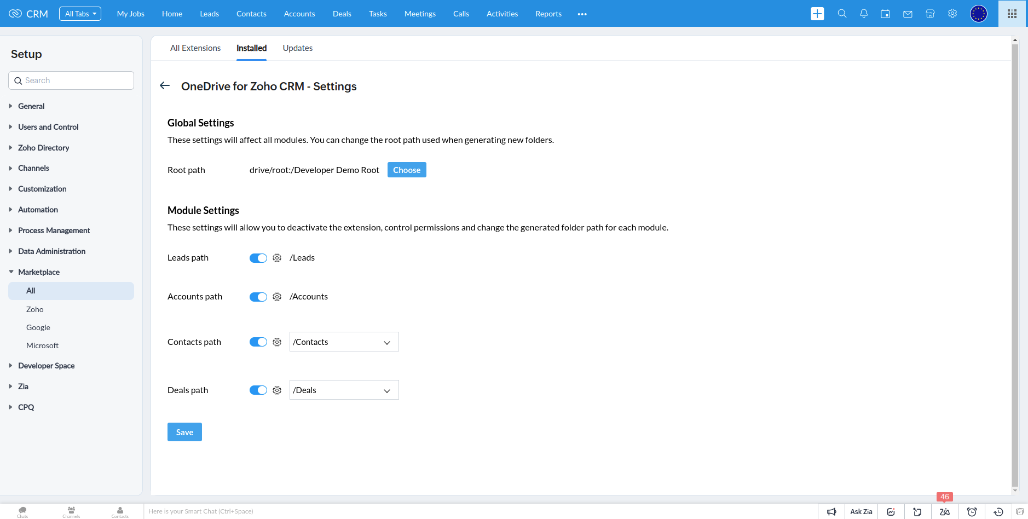Expand the General setup section
Screen dimensions: 1028x519
pos(31,106)
